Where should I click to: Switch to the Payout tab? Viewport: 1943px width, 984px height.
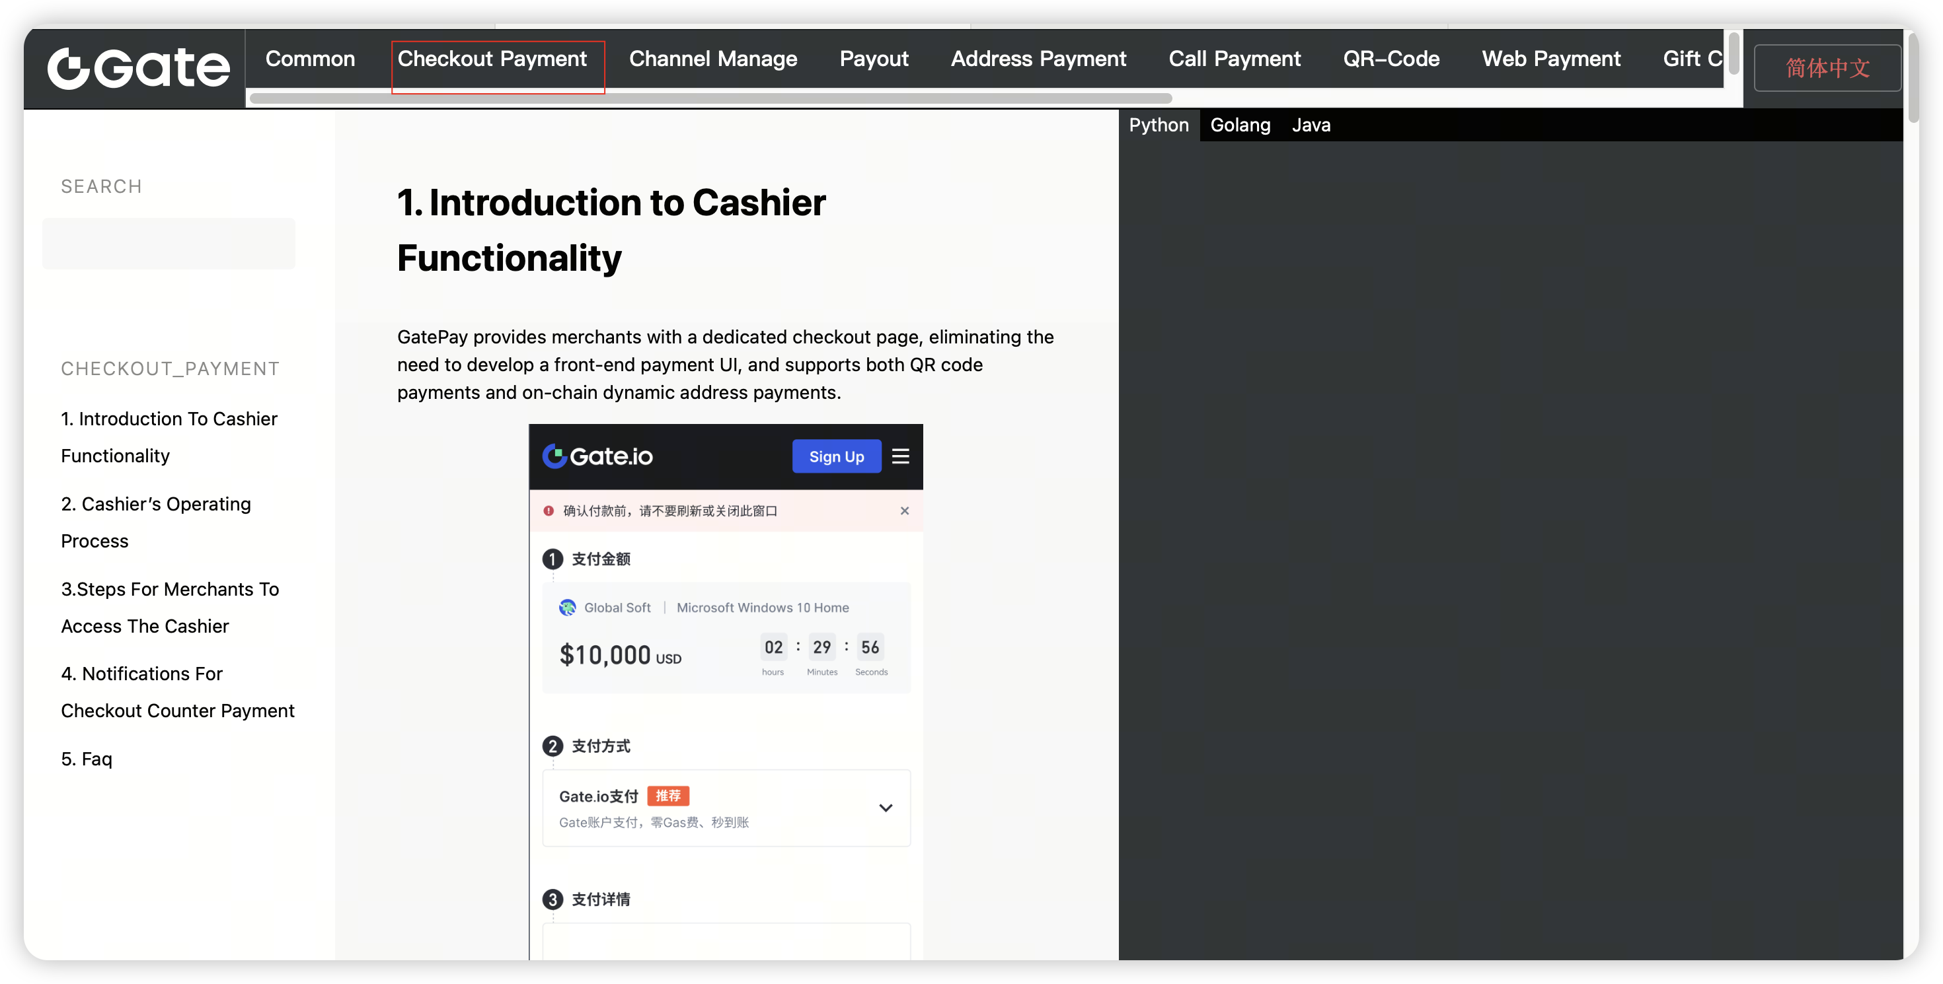[x=874, y=59]
